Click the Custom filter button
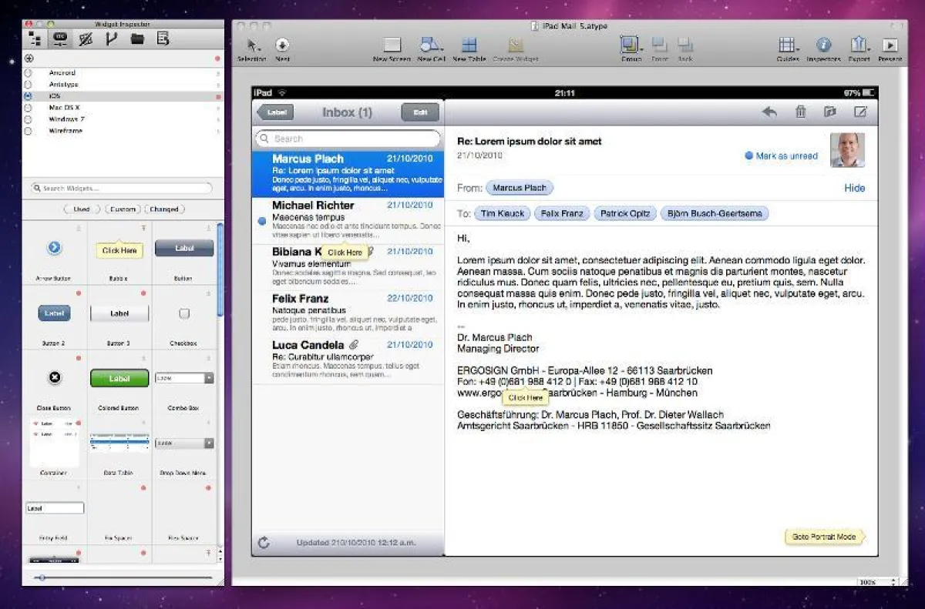Viewport: 925px width, 609px height. pos(122,209)
